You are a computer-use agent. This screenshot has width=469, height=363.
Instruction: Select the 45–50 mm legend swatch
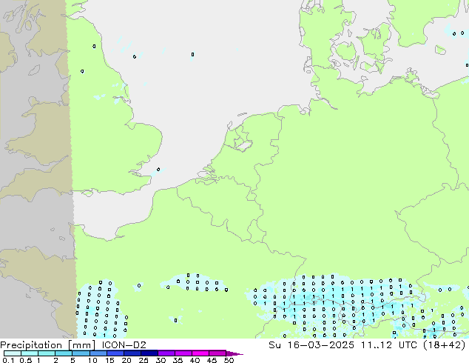[x=217, y=353]
